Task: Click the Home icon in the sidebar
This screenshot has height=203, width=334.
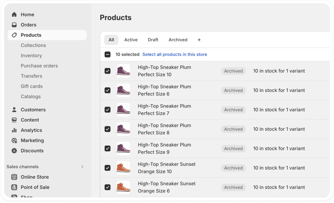Action: coord(14,14)
